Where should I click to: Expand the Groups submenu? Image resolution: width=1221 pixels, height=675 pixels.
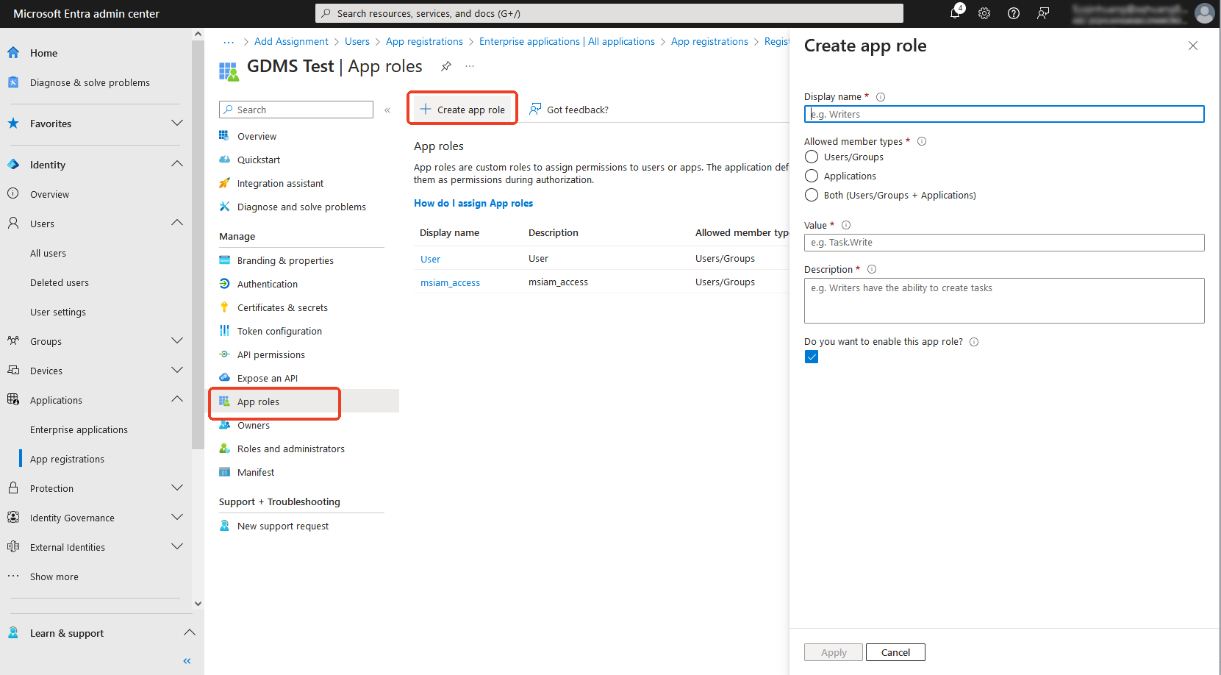177,340
